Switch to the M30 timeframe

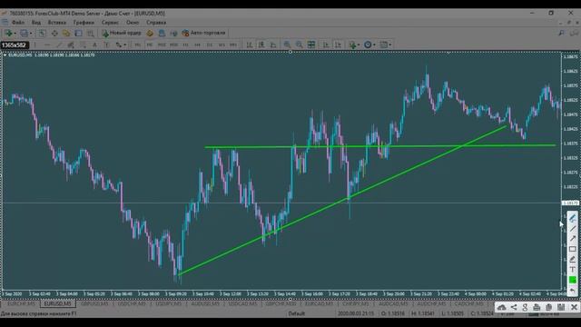[x=173, y=45]
